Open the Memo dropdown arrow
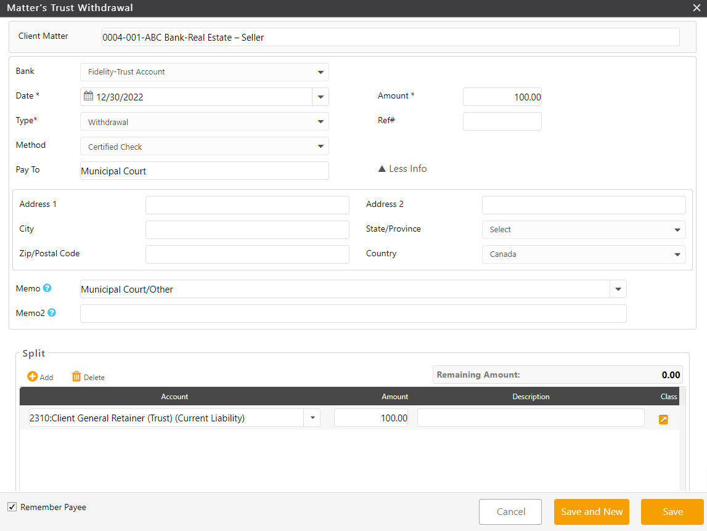The height and width of the screenshot is (531, 707). 618,289
